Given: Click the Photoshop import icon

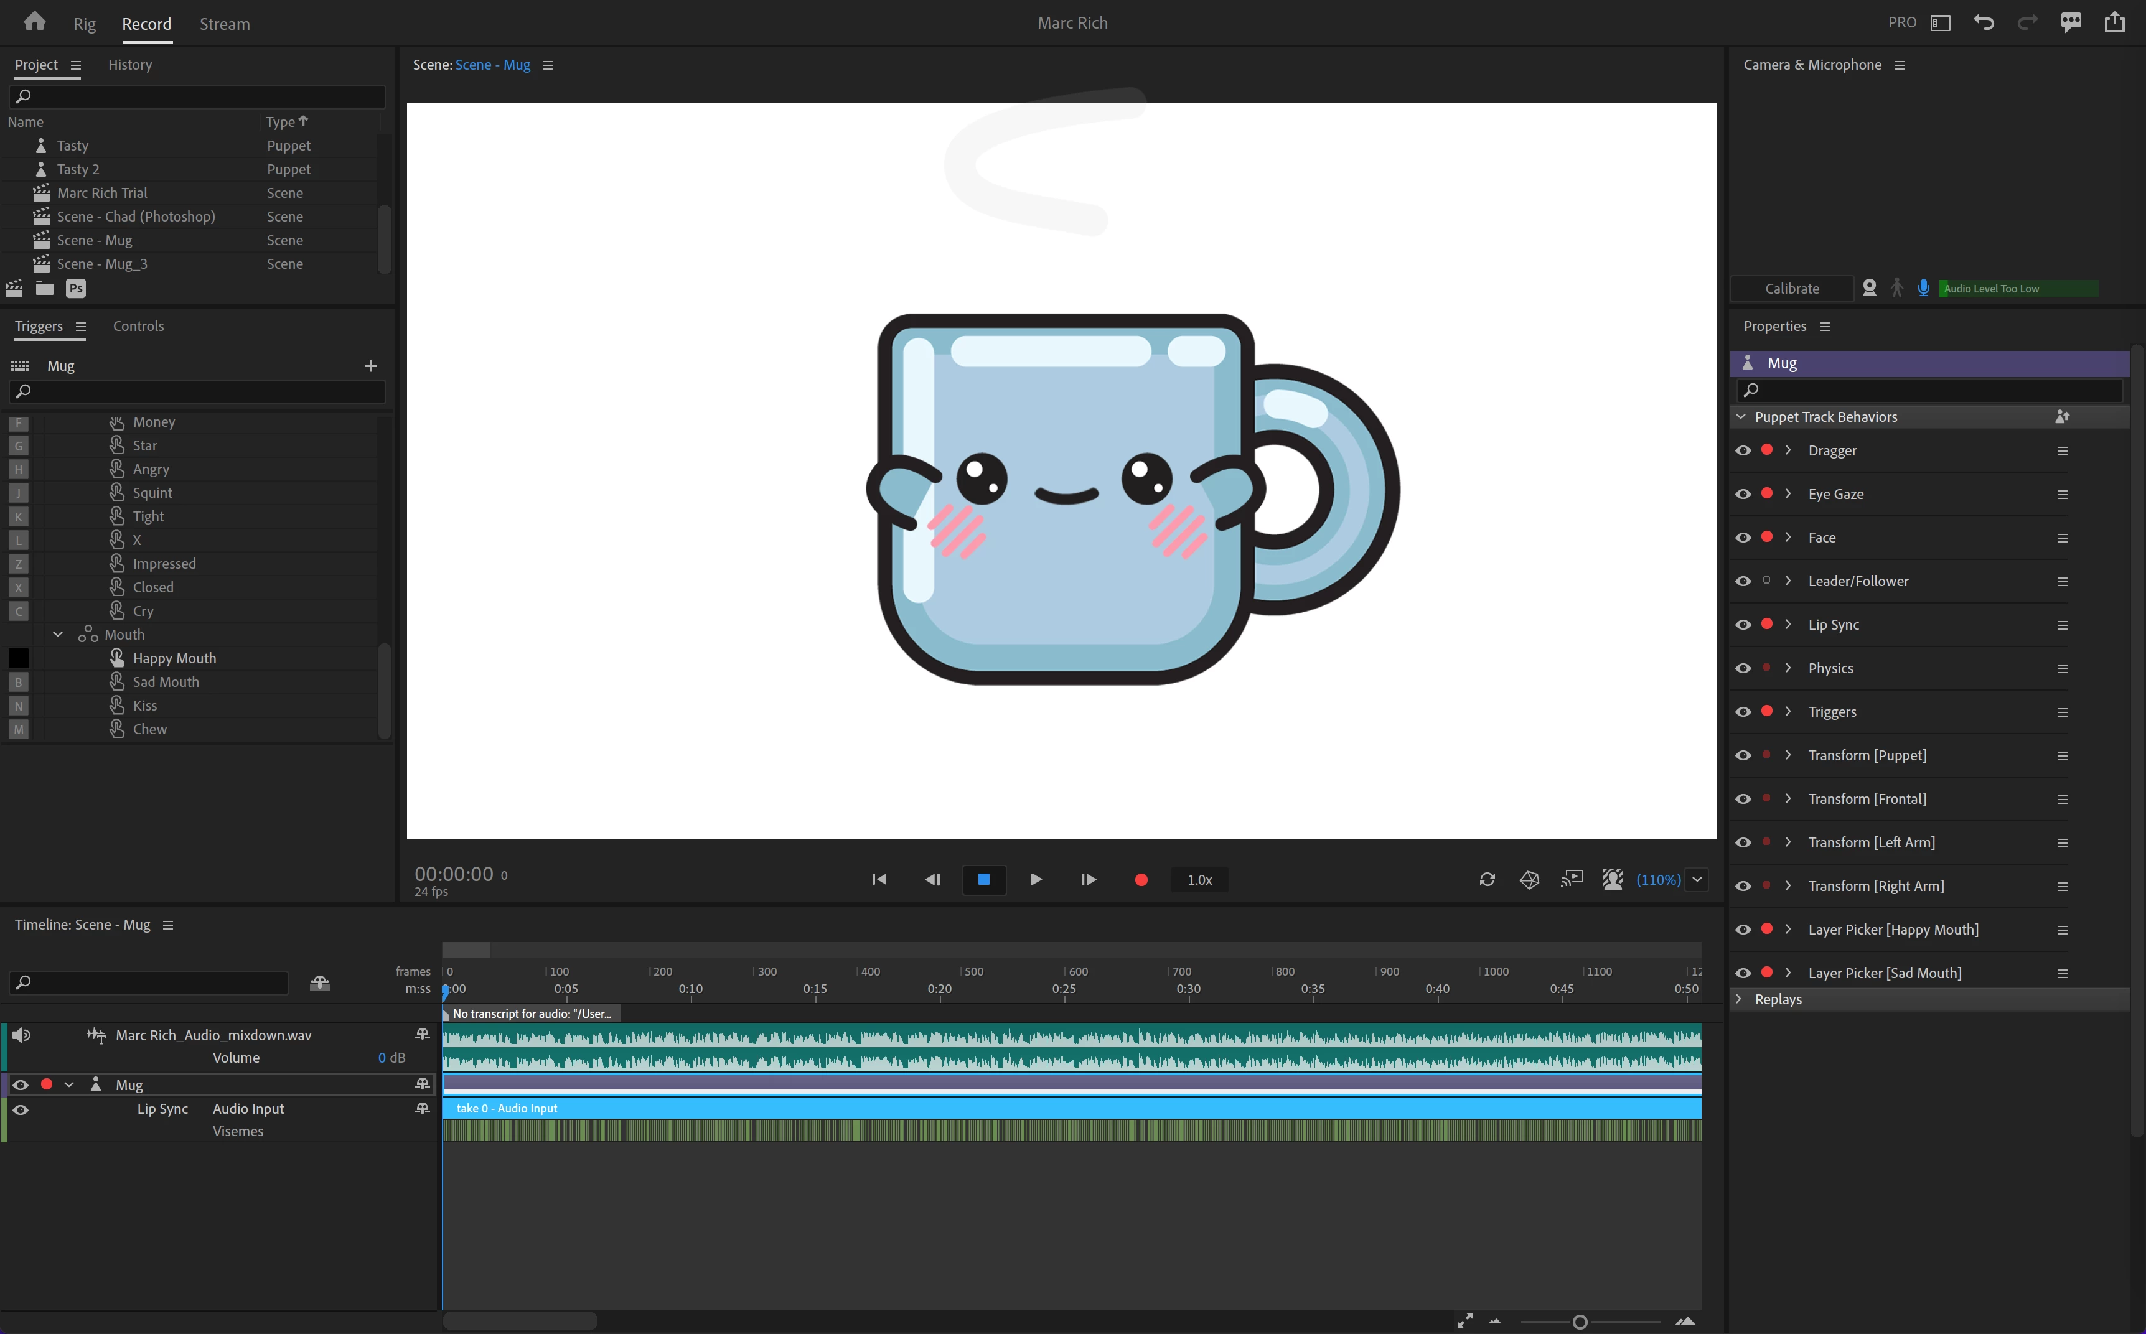Looking at the screenshot, I should tap(76, 289).
